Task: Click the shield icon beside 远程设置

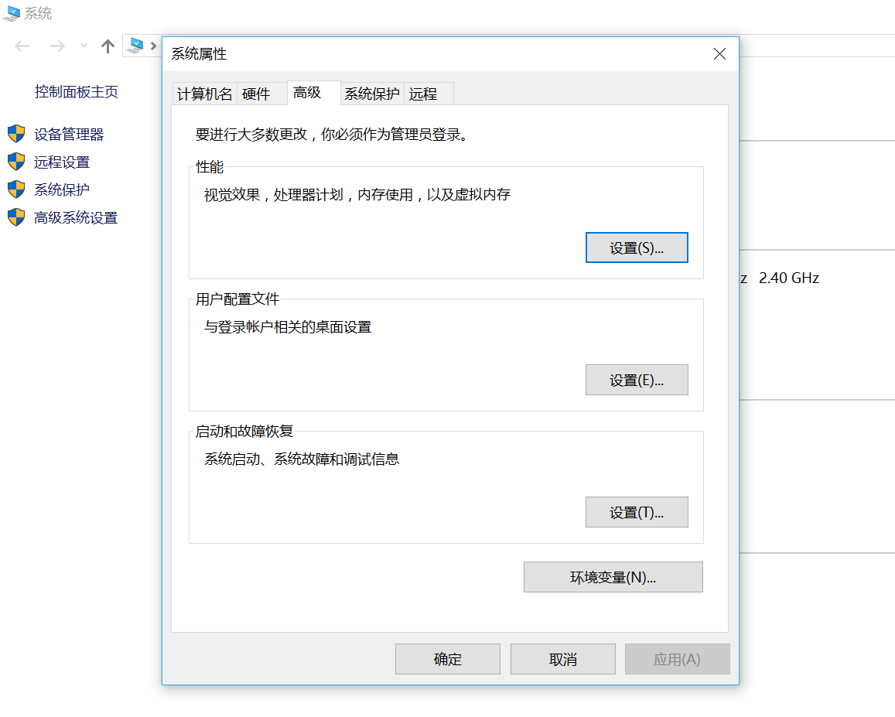Action: 16,162
